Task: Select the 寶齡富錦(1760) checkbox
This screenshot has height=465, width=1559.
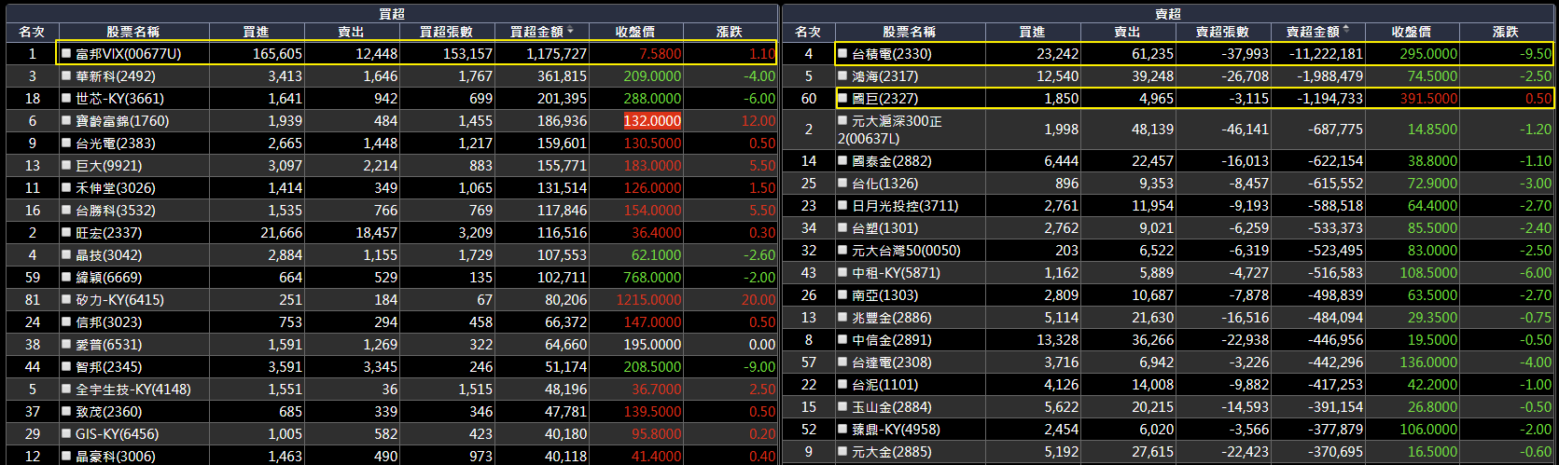Action: click(x=66, y=120)
